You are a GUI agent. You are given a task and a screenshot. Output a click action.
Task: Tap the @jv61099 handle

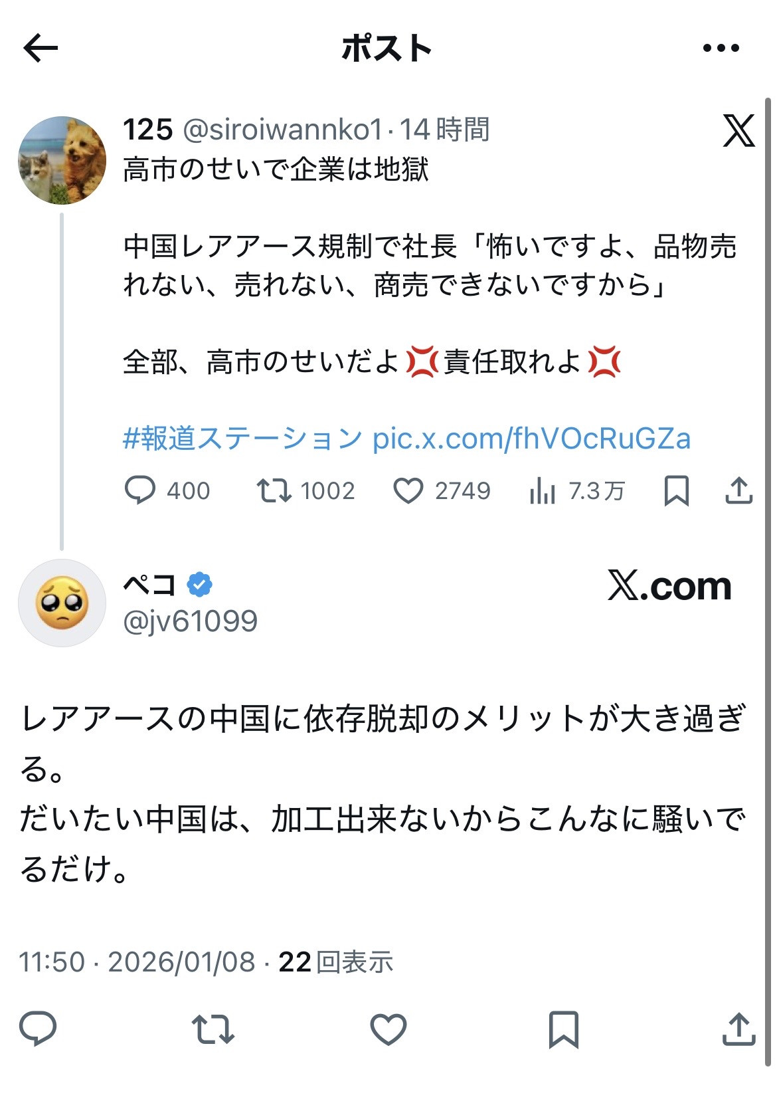pos(191,621)
